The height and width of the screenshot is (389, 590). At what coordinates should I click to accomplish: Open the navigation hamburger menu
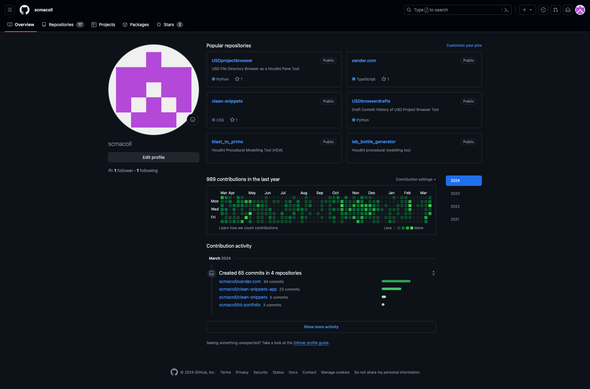coord(10,10)
